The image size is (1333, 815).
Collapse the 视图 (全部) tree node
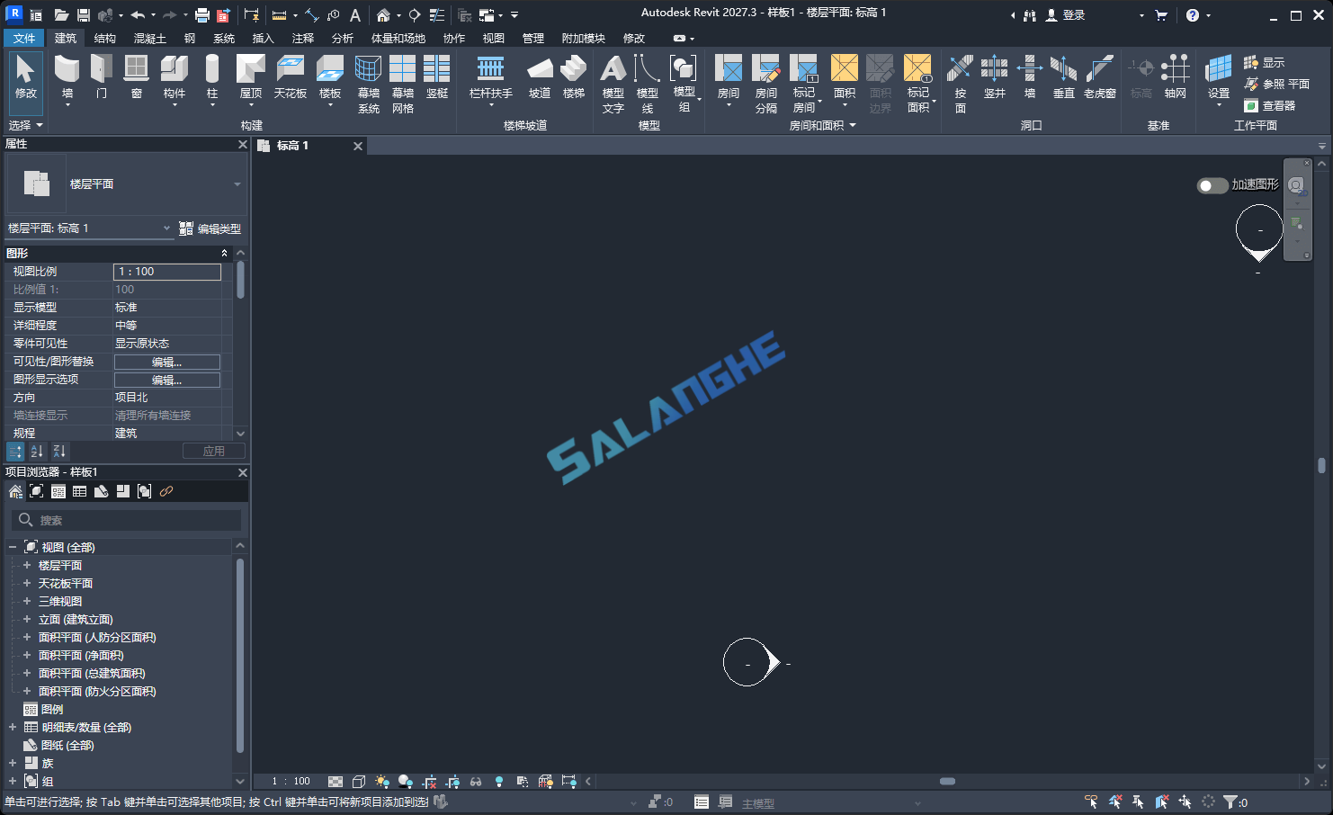click(13, 547)
